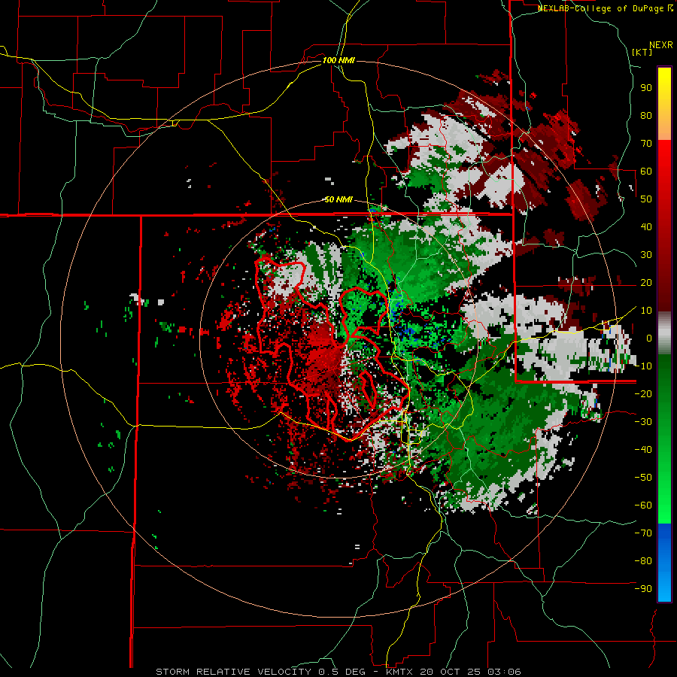The image size is (677, 677).
Task: Click the -80 value on the velocity scale
Action: tap(643, 561)
